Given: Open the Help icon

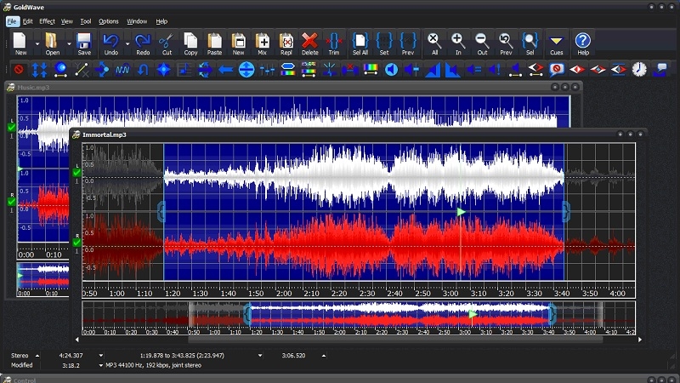Looking at the screenshot, I should point(582,41).
